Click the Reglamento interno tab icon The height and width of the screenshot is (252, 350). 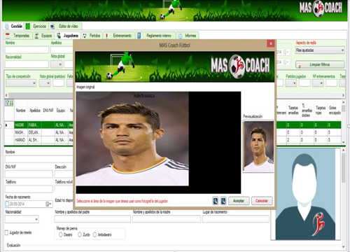[139, 36]
